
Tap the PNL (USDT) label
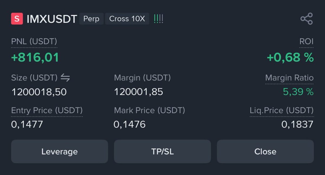34,42
